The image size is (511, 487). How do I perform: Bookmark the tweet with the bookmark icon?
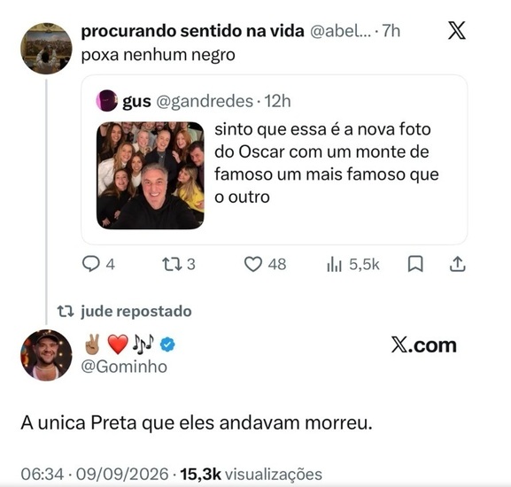click(415, 264)
